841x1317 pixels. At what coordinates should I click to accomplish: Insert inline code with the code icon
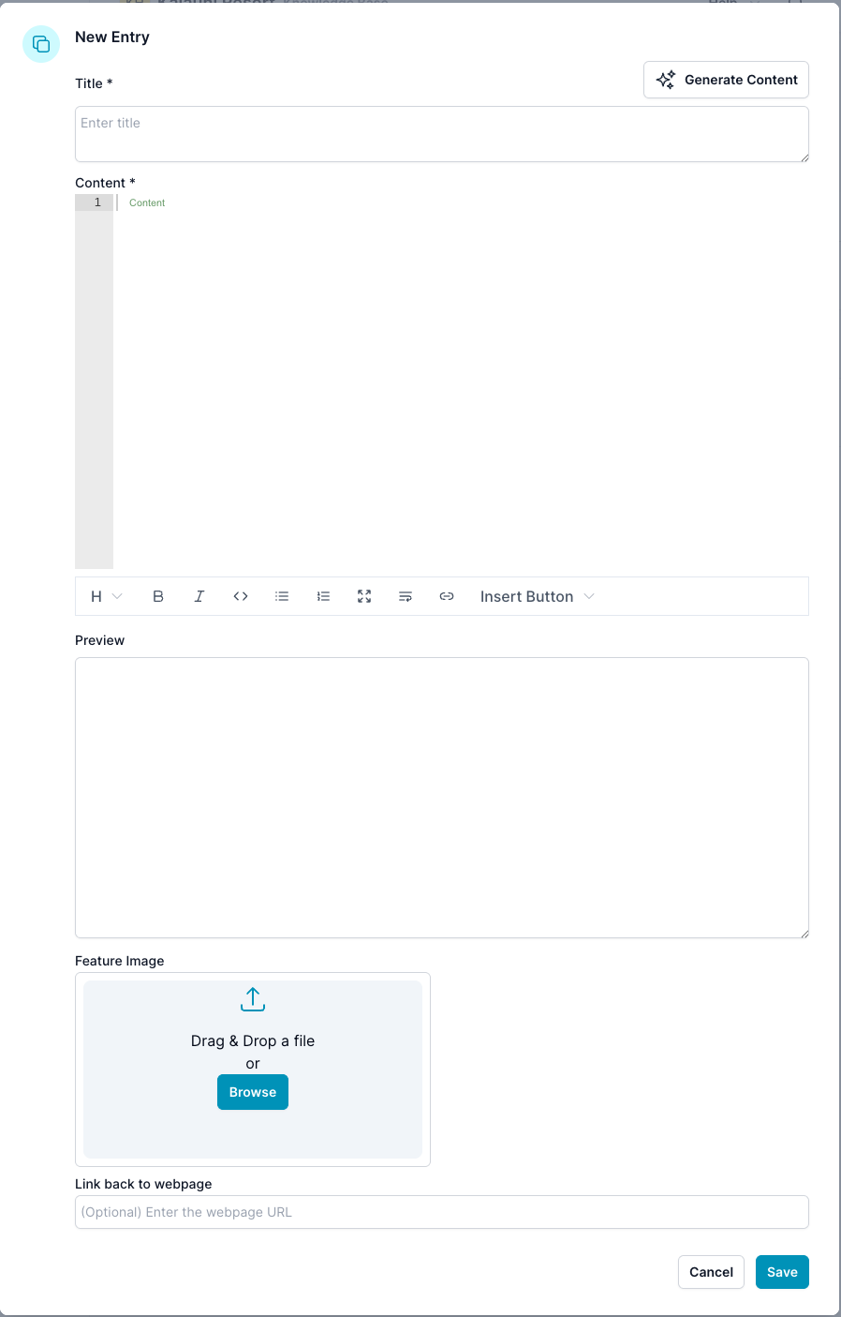point(241,596)
